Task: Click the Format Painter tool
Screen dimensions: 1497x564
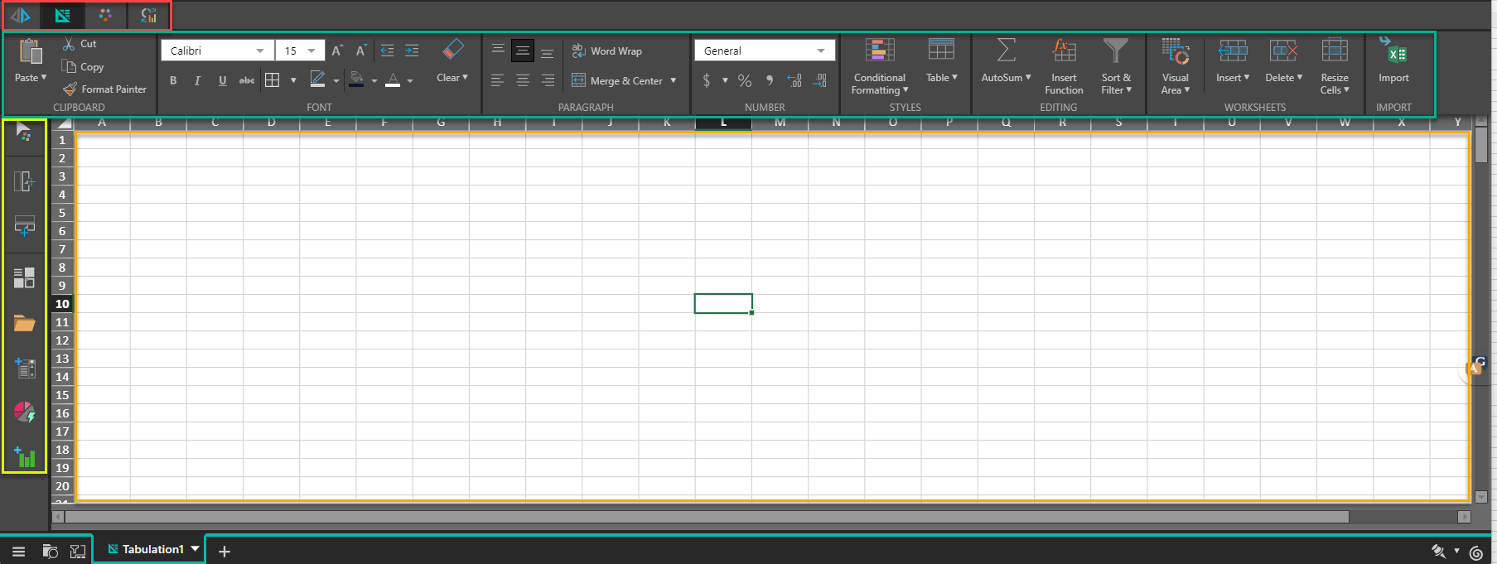Action: (x=105, y=89)
